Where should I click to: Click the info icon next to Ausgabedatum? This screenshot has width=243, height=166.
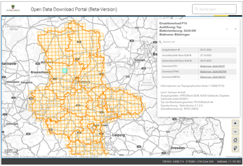point(179,50)
